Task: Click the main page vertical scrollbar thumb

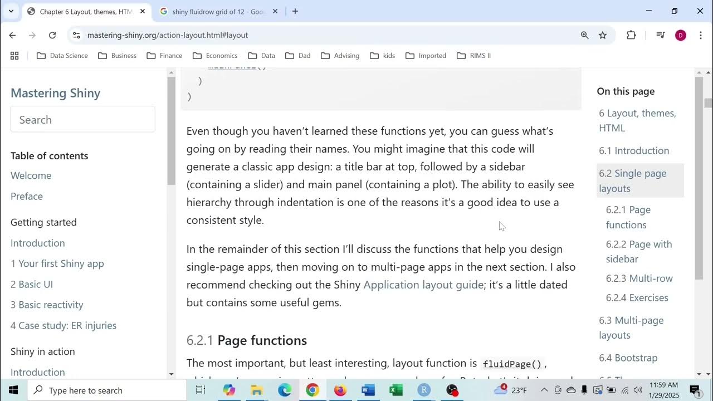Action: pos(708,103)
